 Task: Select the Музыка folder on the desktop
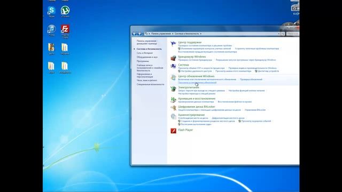65,49
